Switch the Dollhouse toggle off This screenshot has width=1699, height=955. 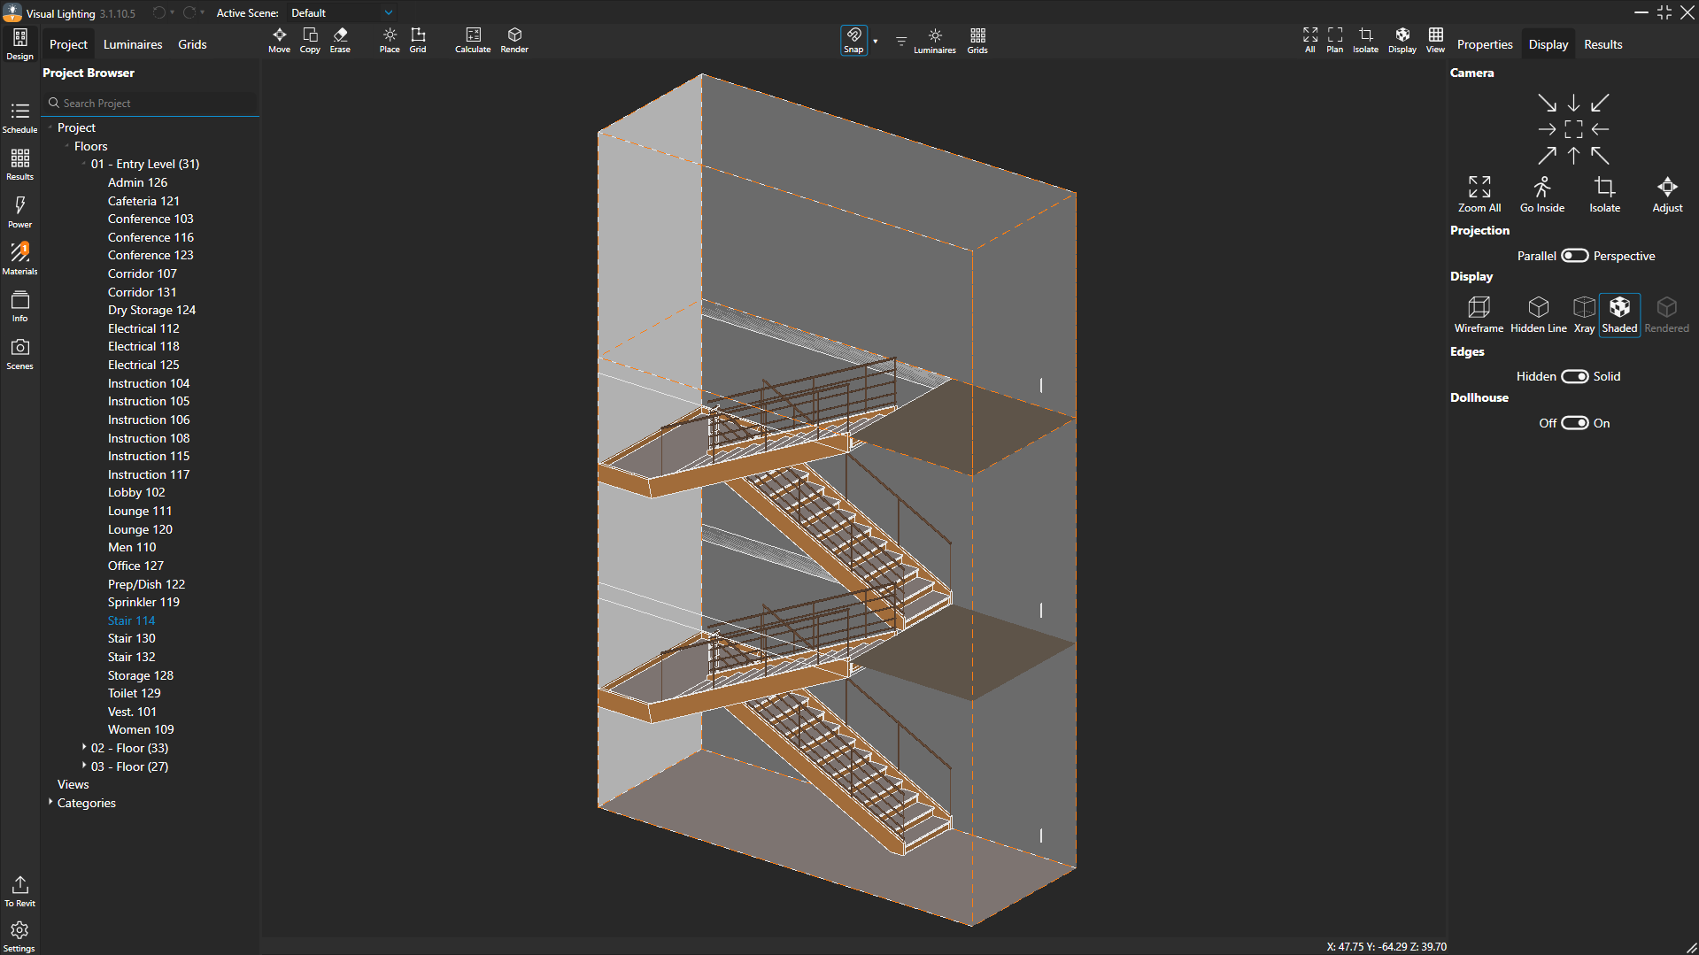(1574, 423)
